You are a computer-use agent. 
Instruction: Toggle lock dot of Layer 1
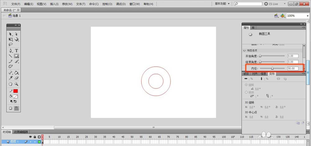click(35, 142)
